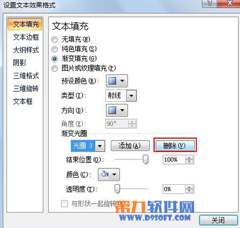240x228 pixels.
Task: Open the direction (方向) gradient swatch
Action: (x=117, y=110)
